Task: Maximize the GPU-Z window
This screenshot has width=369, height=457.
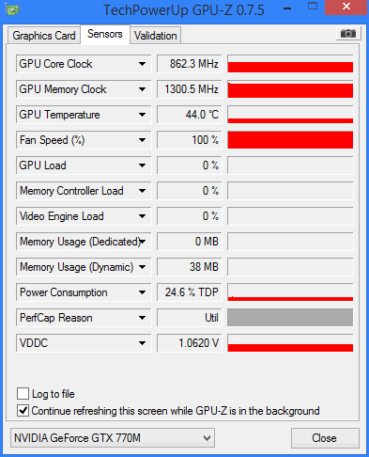Action: coord(313,7)
